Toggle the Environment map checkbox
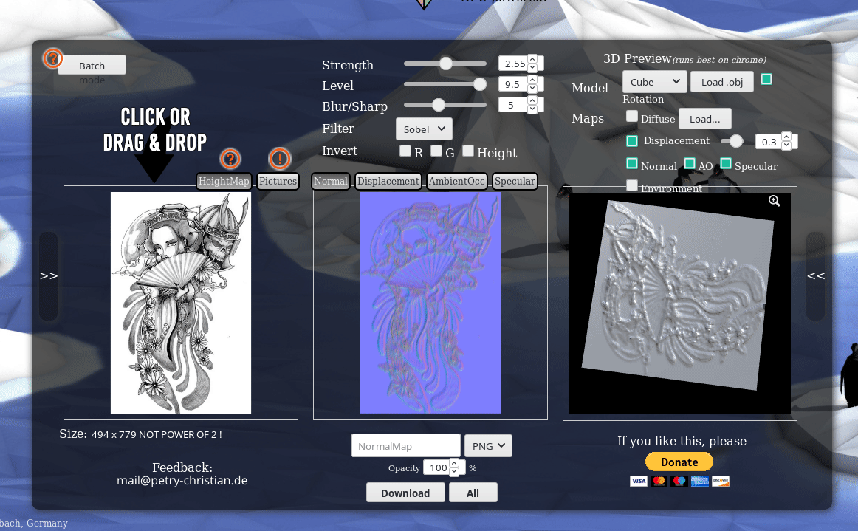The image size is (858, 531). pyautogui.click(x=632, y=185)
